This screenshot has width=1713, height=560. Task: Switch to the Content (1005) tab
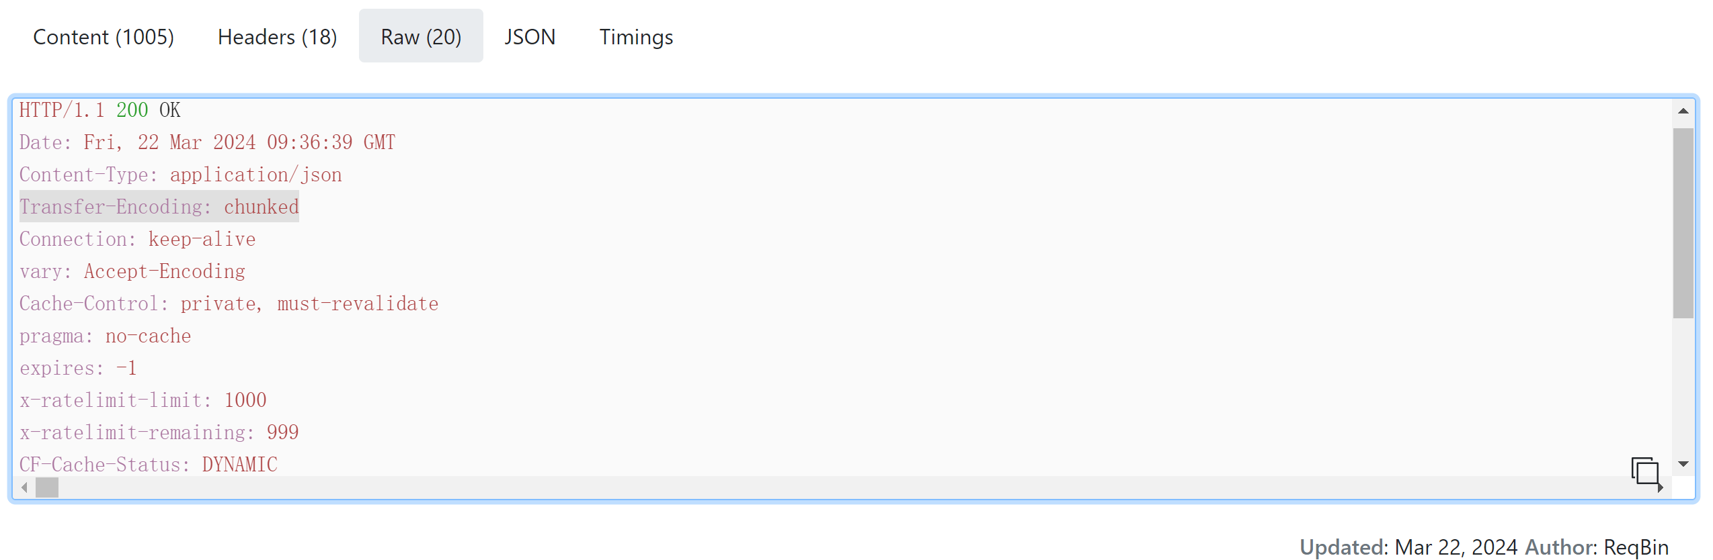(x=104, y=36)
